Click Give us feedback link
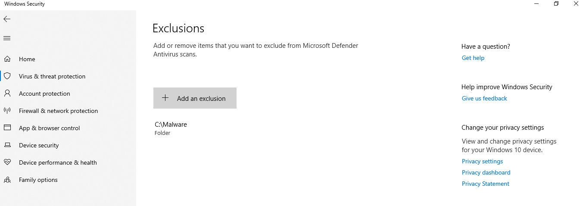 pyautogui.click(x=484, y=99)
